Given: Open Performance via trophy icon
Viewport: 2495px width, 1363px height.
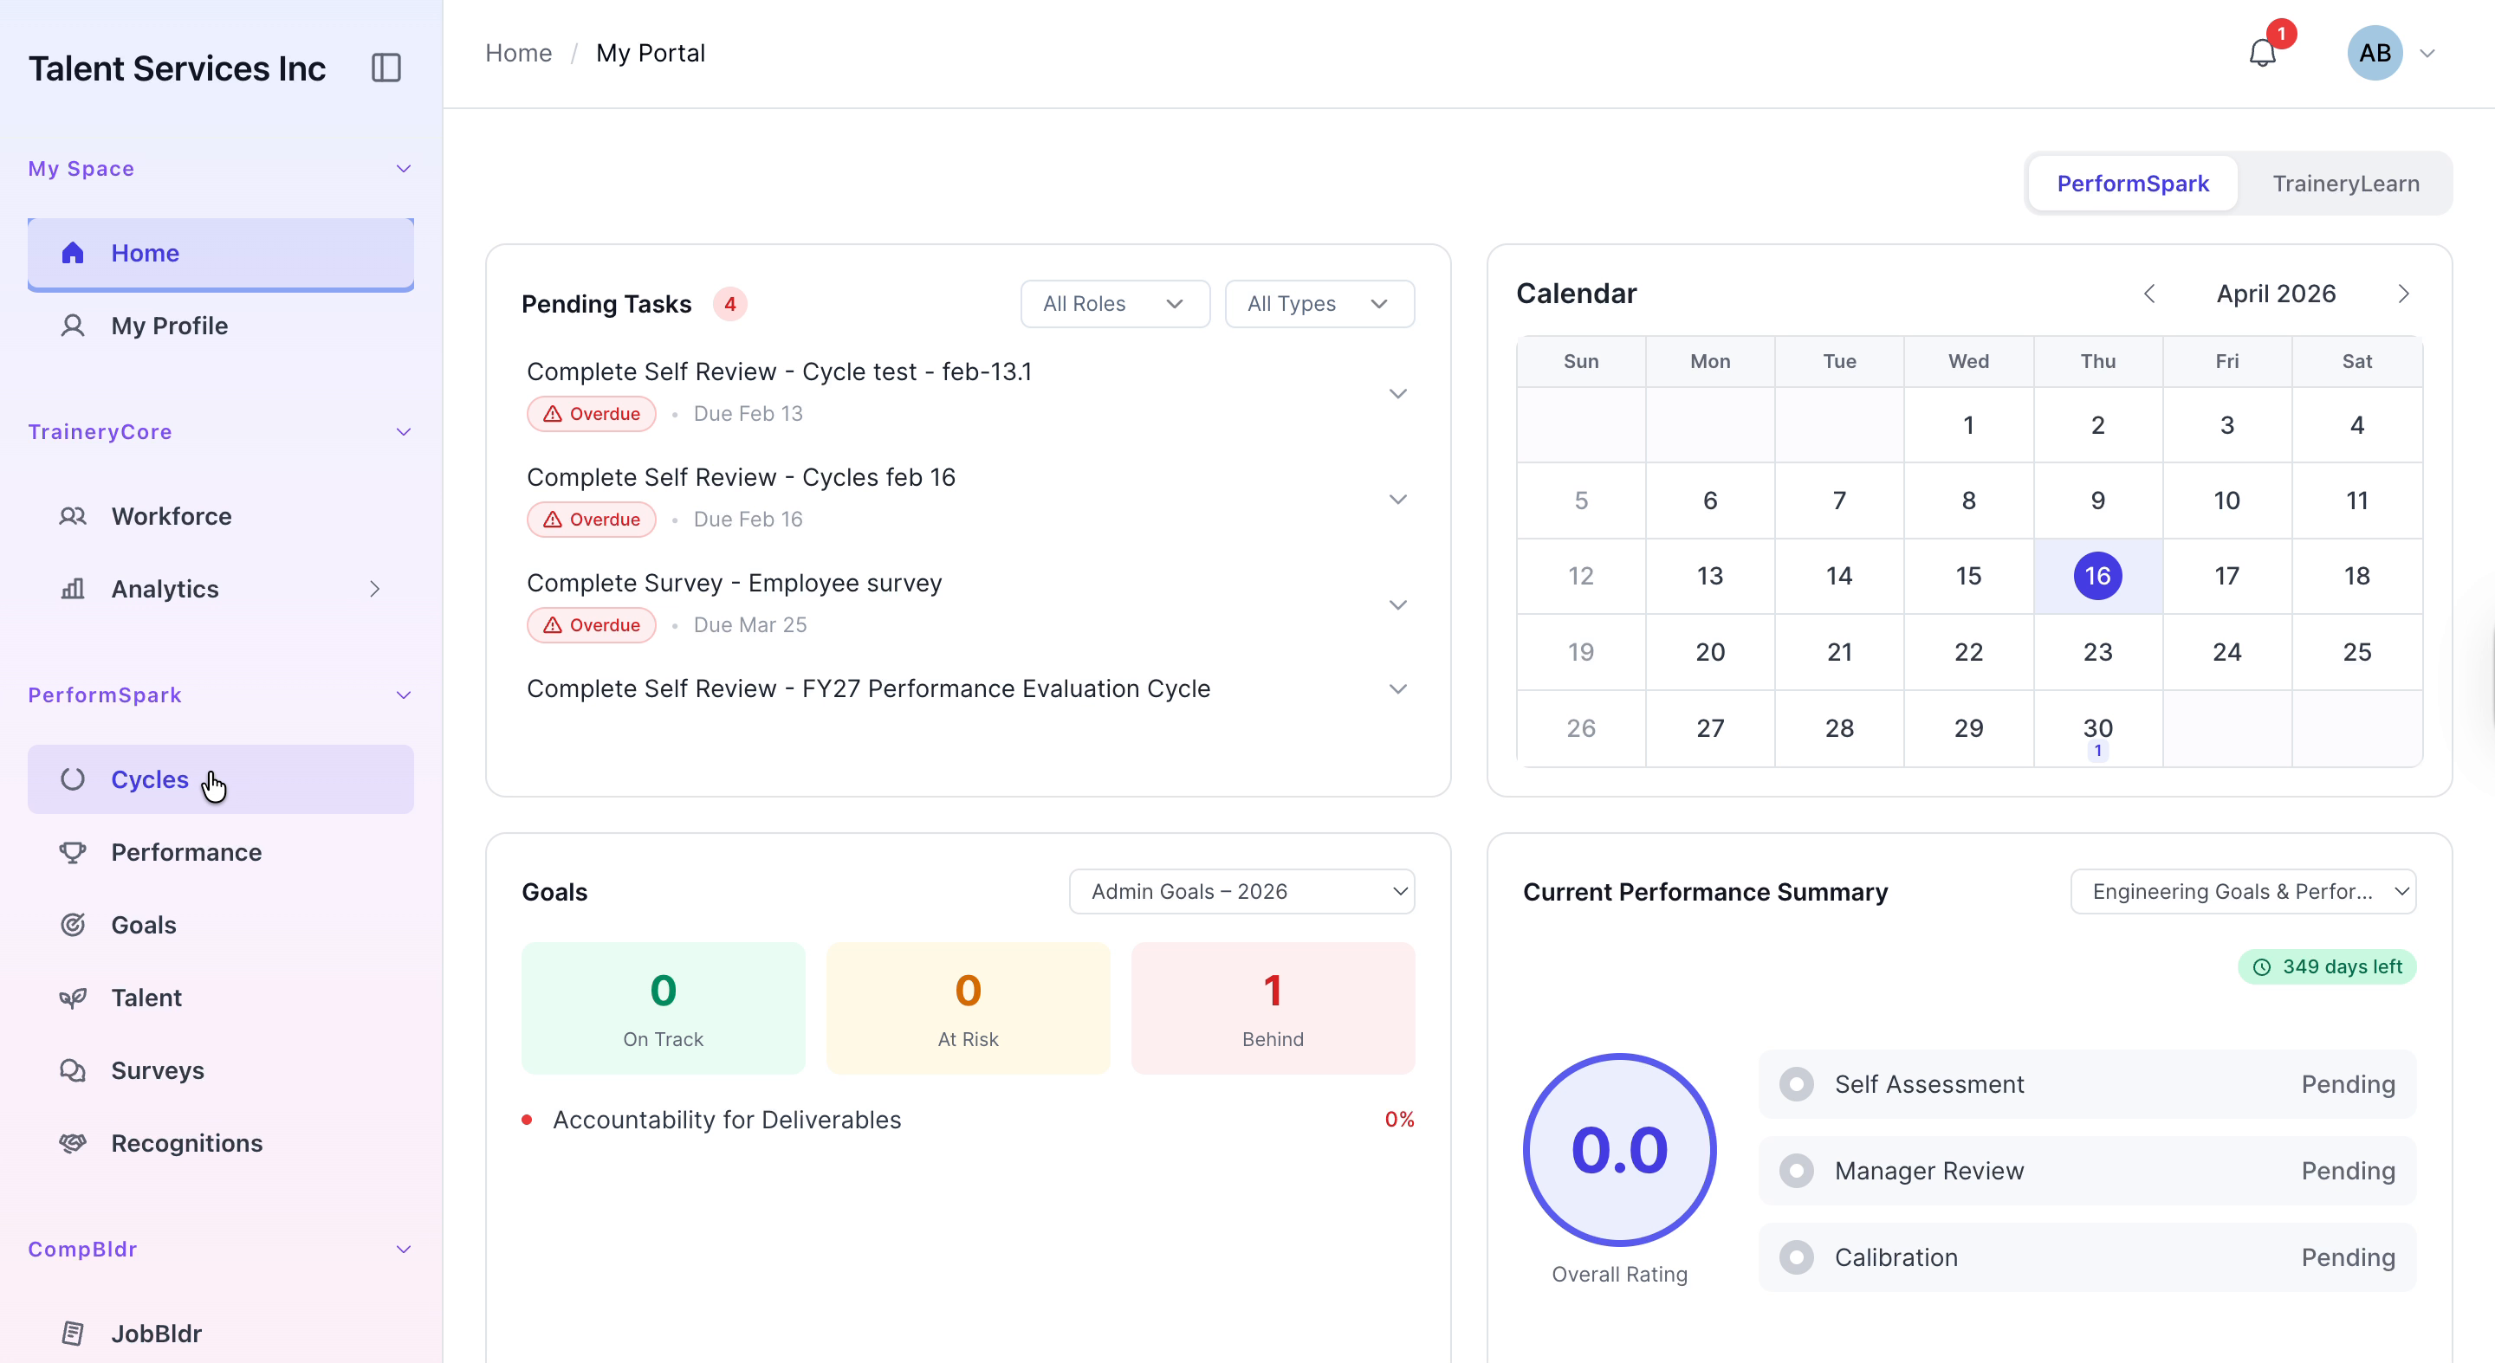Looking at the screenshot, I should (73, 852).
